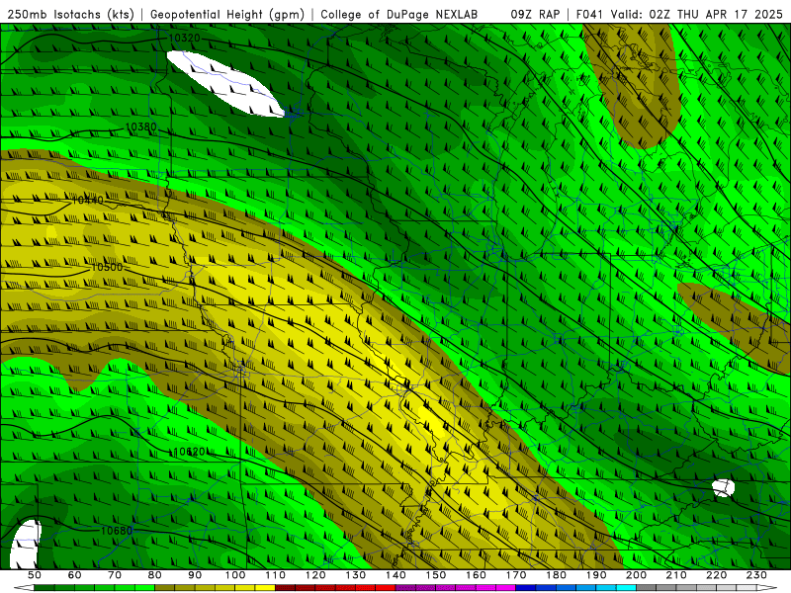Click the 10440 height contour label

(x=88, y=201)
